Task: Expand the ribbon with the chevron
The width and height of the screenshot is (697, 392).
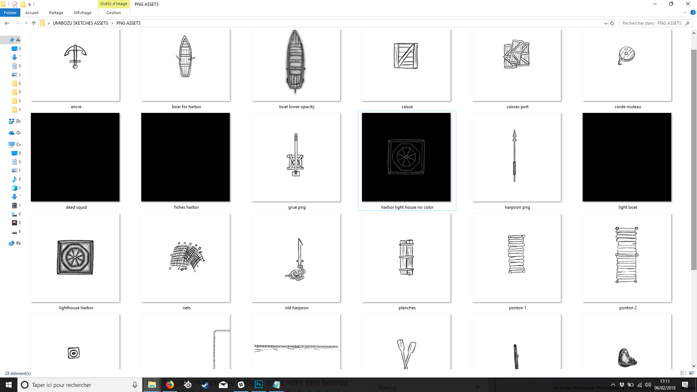Action: (x=685, y=12)
